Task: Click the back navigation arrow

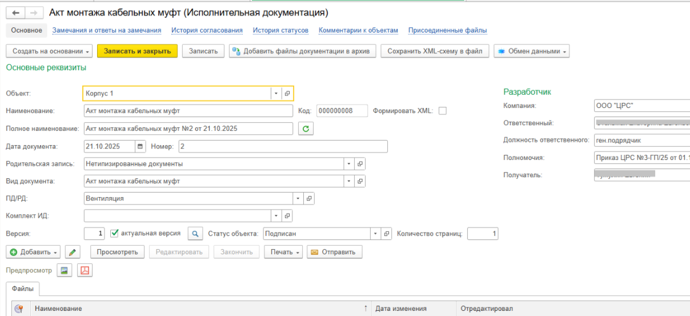Action: 15,13
